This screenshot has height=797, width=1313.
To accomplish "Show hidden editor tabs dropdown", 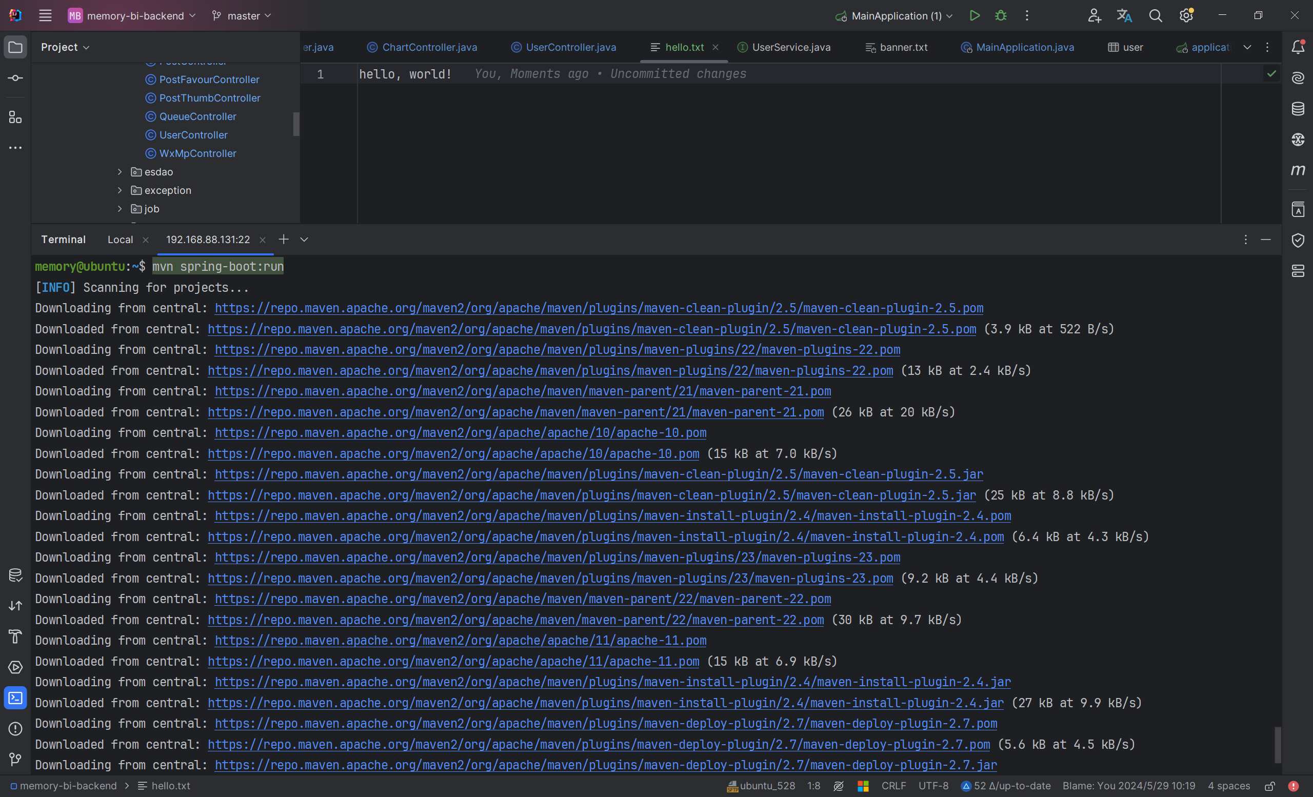I will click(1247, 47).
